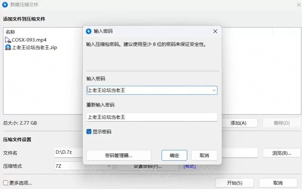Viewport: 302px width, 189px height.
Task: Open the 压缩格式 7Z dropdown
Action: [x=83, y=166]
